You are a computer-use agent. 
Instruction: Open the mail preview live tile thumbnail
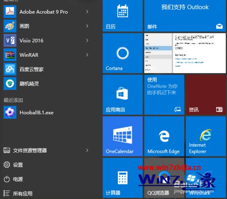(185, 53)
